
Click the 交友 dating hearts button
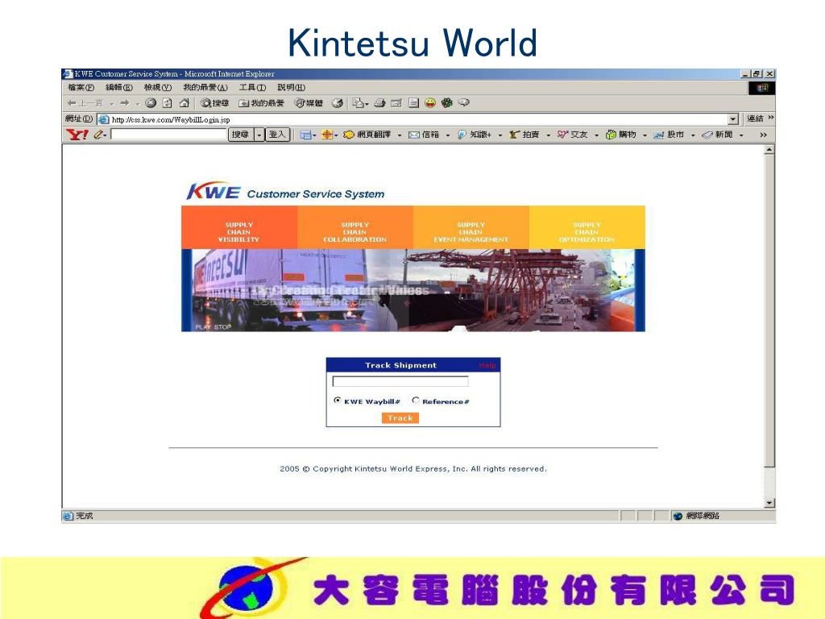(573, 135)
